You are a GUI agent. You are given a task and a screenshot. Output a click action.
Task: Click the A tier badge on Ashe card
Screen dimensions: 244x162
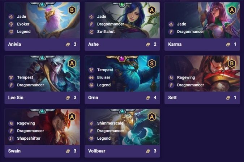click(152, 10)
